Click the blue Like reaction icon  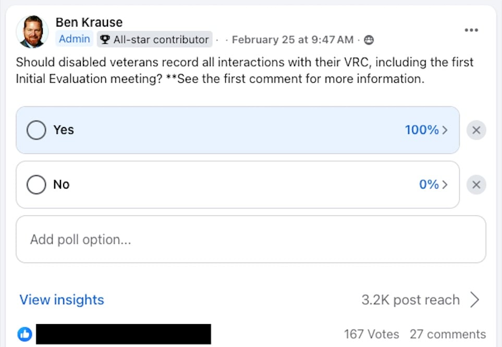(x=25, y=334)
